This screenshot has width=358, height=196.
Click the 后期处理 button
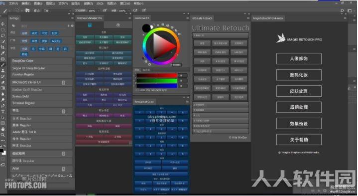299,107
